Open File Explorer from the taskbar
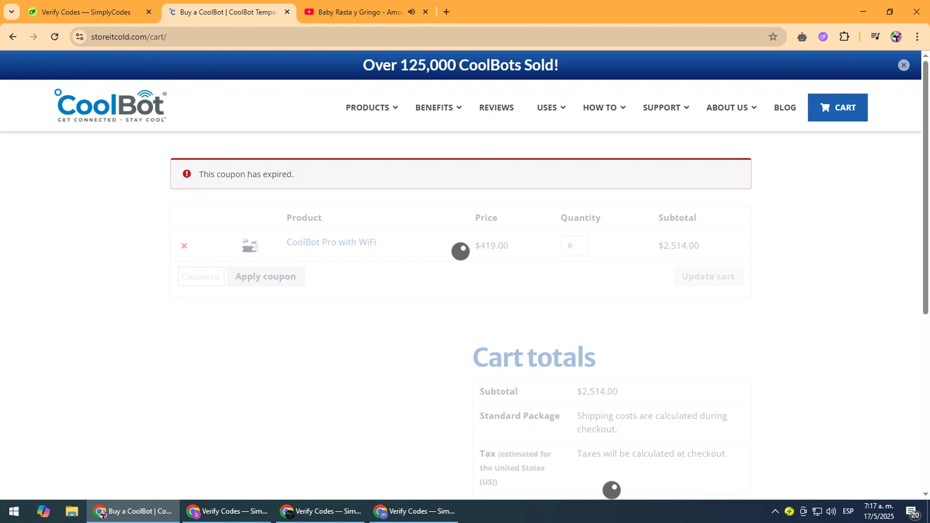This screenshot has width=930, height=523. [72, 511]
